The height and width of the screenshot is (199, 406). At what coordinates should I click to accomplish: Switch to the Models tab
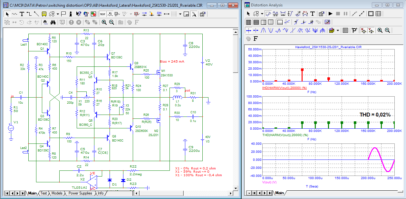point(57,193)
